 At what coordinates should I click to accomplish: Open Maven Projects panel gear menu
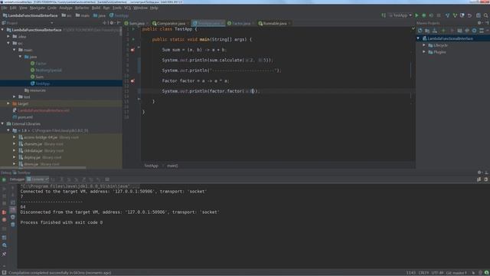(479, 23)
